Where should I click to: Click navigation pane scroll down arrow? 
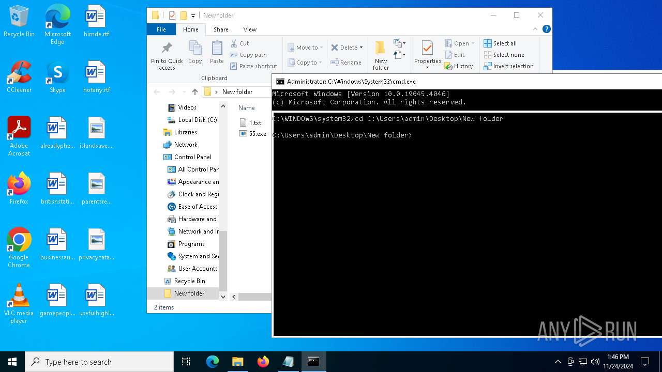point(223,297)
